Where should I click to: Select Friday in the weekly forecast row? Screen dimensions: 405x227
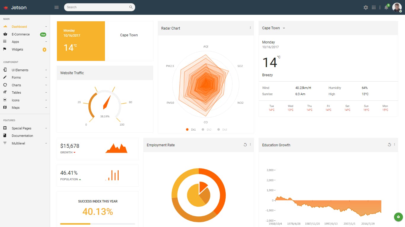[x=328, y=108]
